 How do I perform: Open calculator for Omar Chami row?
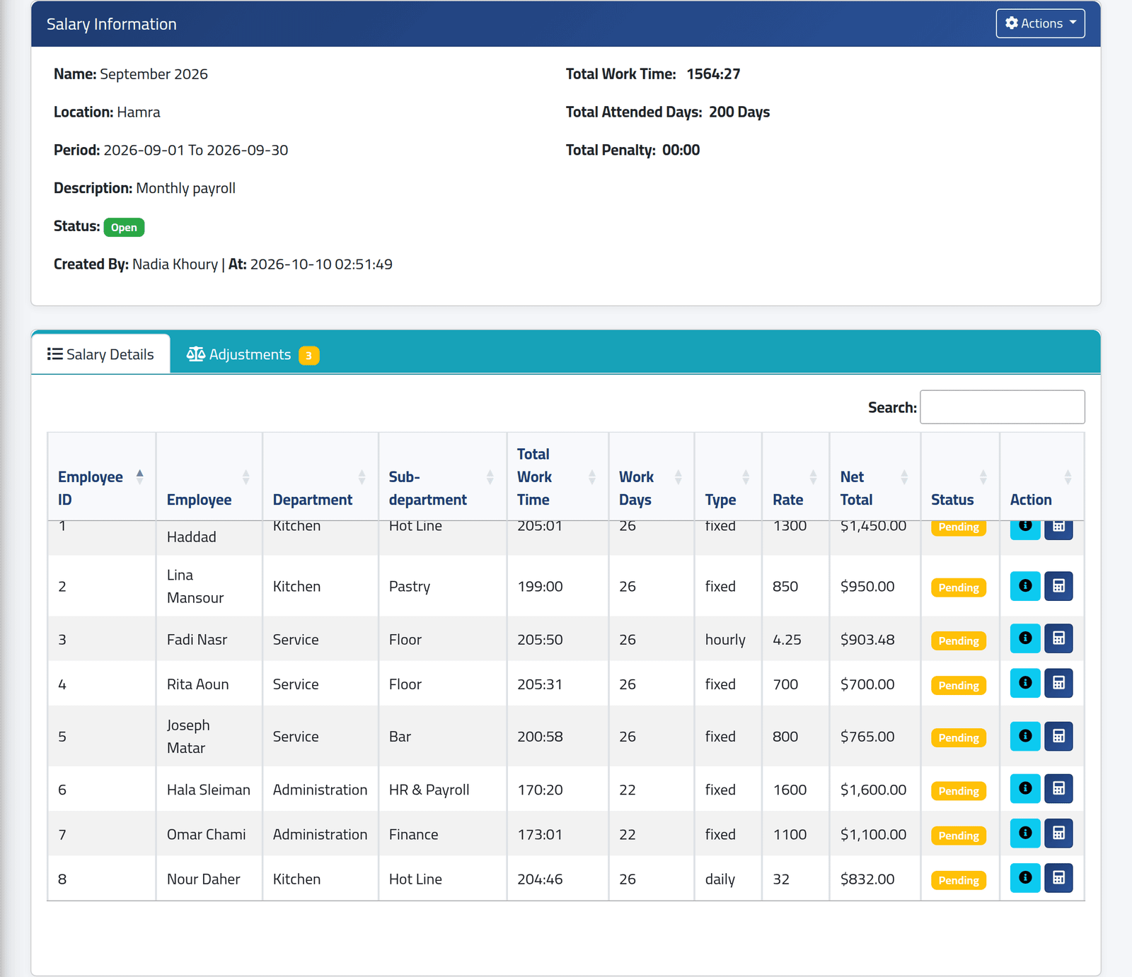[1058, 833]
